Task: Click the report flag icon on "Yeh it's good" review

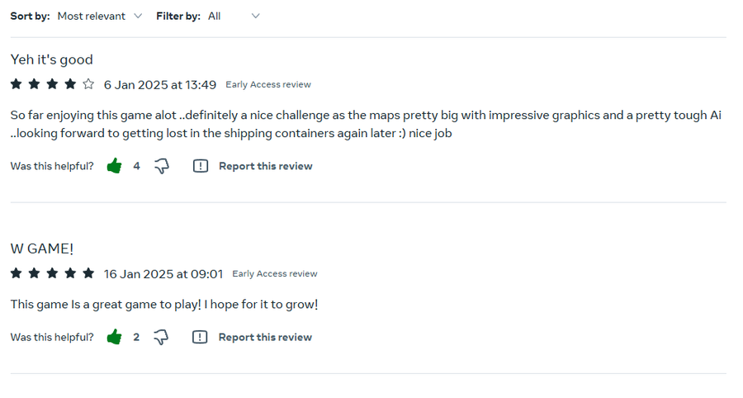Action: pos(201,166)
